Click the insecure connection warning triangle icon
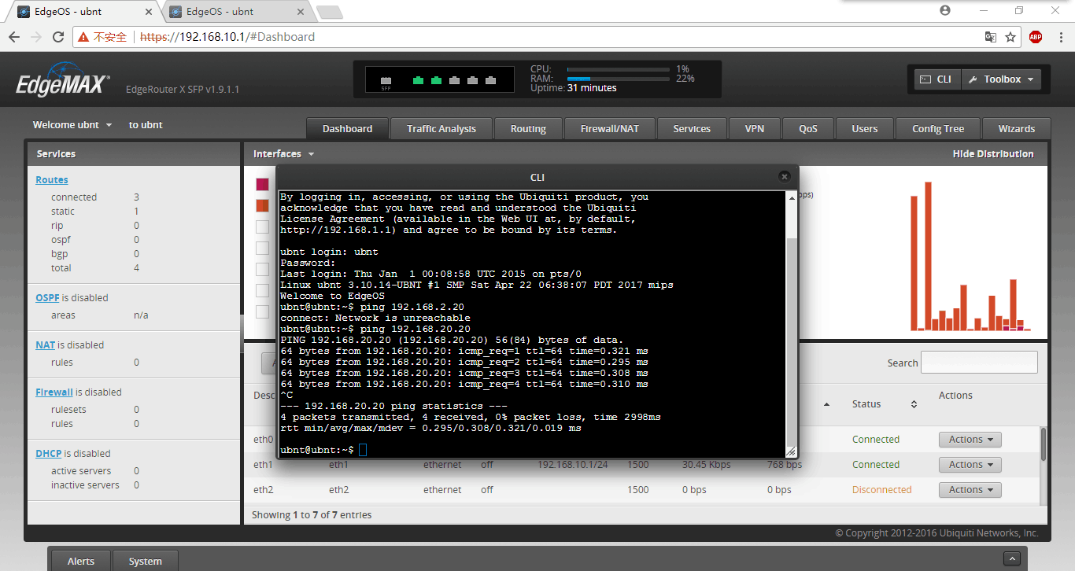The image size is (1075, 571). click(83, 37)
